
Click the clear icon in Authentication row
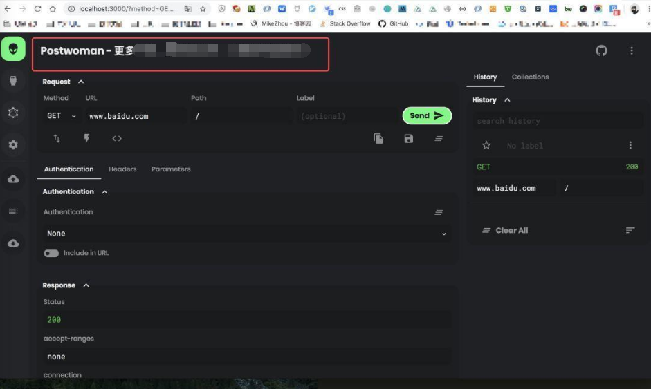coord(439,212)
